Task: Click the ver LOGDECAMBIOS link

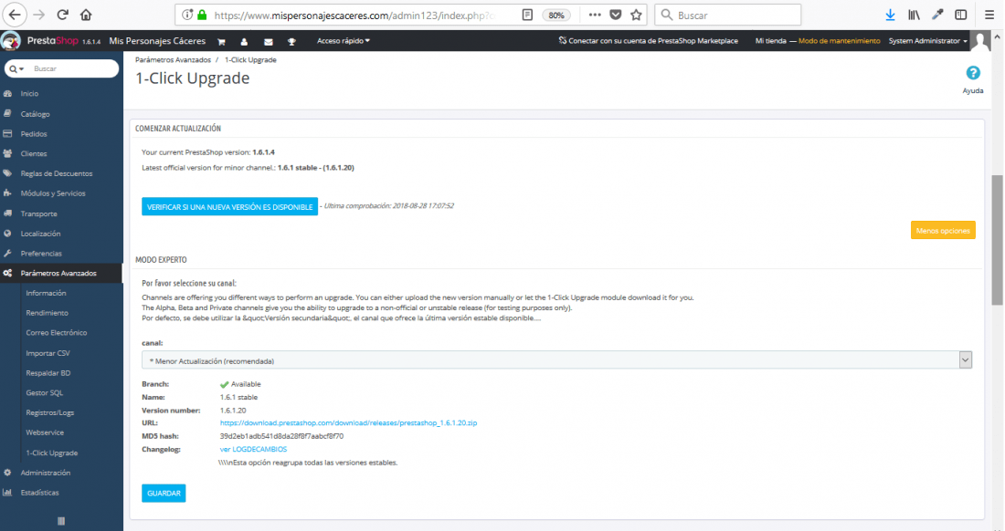Action: (253, 449)
